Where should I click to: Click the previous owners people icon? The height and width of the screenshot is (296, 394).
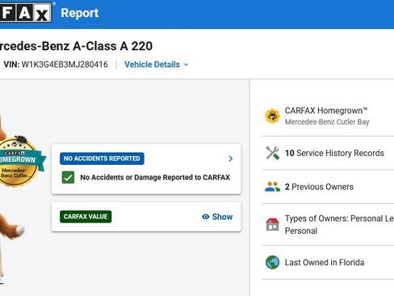click(272, 187)
